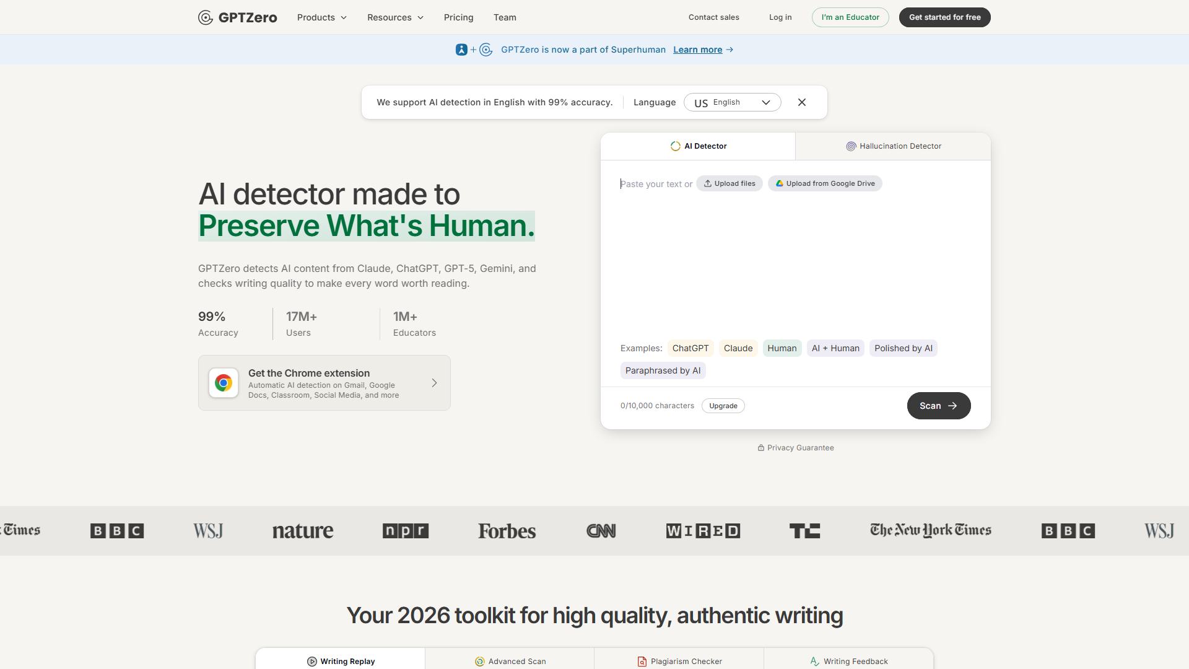Load the AI + Human example
Screen dimensions: 1189x669
[x=835, y=348]
